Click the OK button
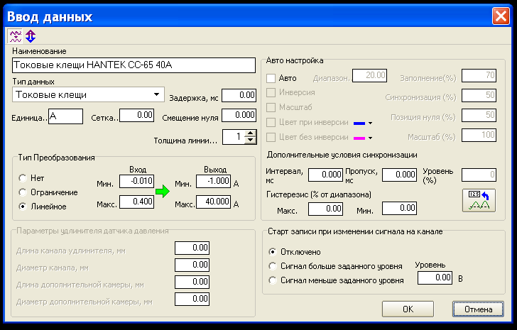517x330 pixels. [408, 309]
